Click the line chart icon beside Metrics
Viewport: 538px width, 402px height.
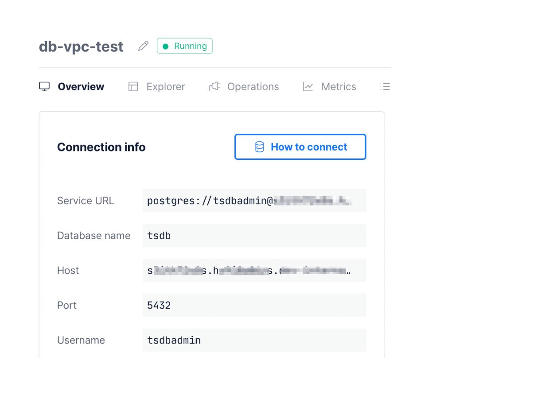coord(308,87)
